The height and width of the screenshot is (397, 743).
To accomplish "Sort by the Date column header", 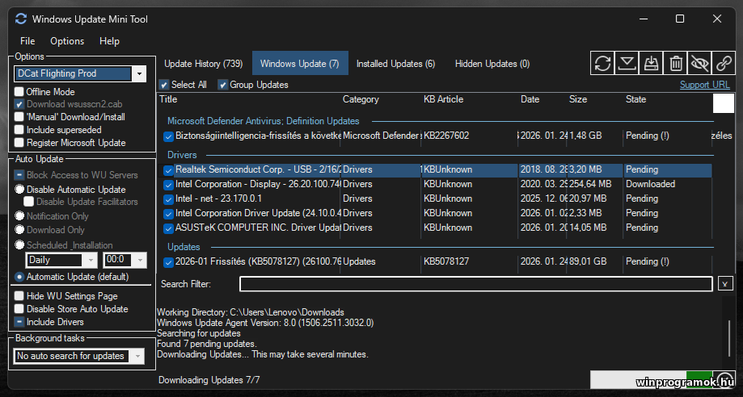I will click(530, 99).
